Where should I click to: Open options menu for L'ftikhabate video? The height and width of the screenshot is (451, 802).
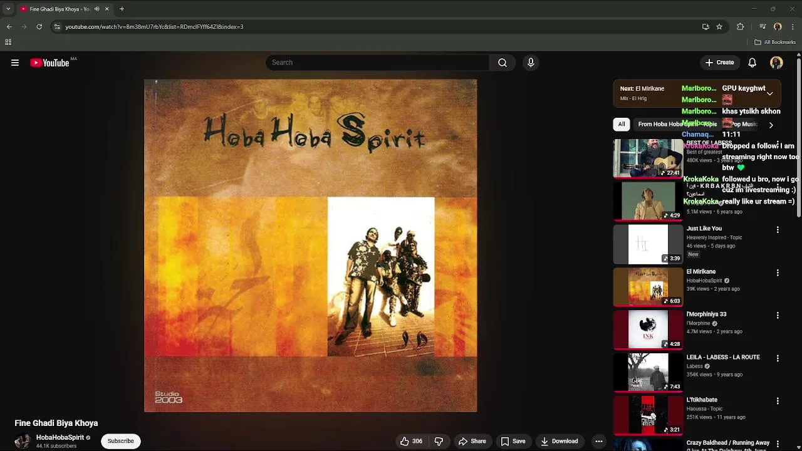[778, 401]
